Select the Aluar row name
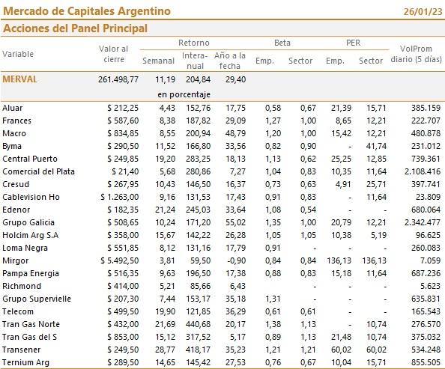The image size is (445, 369). point(13,108)
